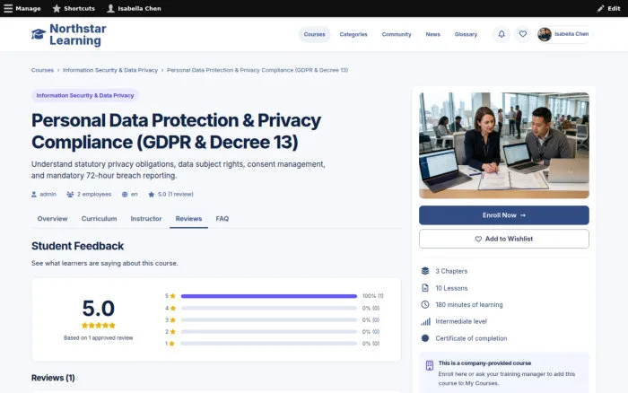Click "180 minutes of learning" text
The width and height of the screenshot is (628, 393).
click(469, 304)
